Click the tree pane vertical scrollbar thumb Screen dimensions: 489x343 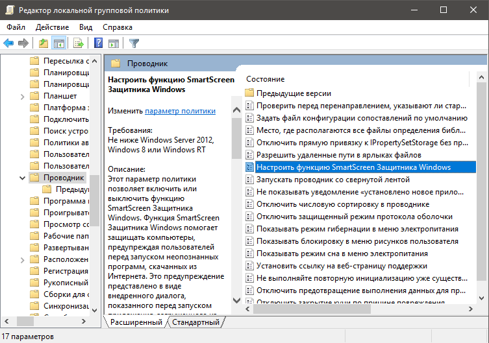95,201
